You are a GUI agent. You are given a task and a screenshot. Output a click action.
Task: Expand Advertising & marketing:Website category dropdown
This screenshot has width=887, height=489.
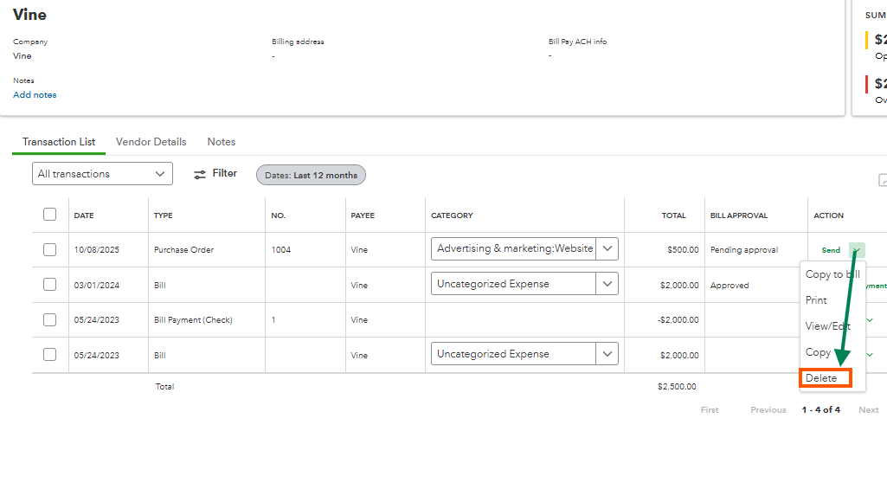point(608,248)
